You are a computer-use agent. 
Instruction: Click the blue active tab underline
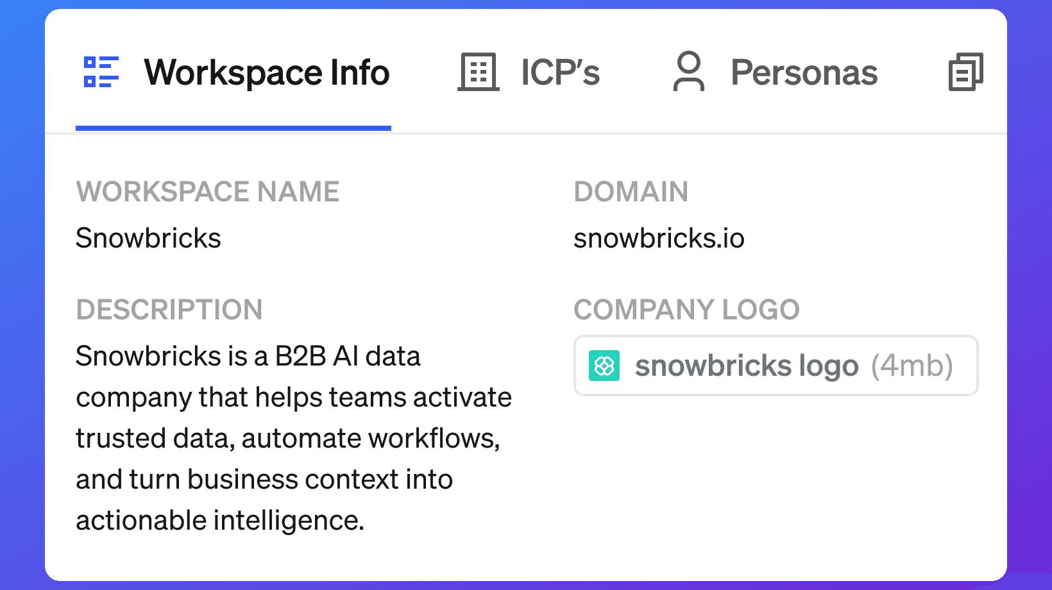pos(233,128)
